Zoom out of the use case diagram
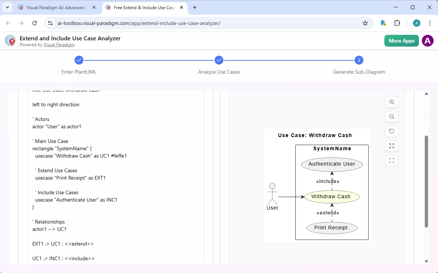 [391, 117]
